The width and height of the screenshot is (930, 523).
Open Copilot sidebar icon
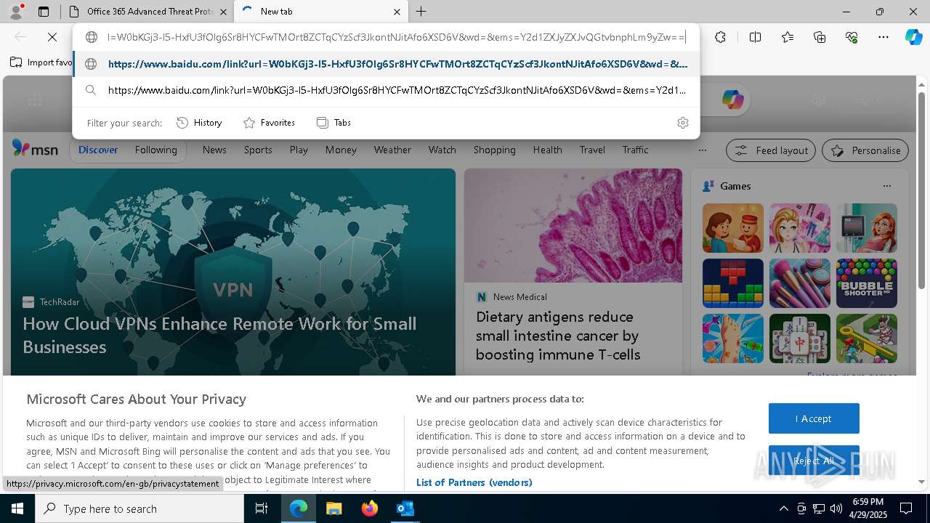point(913,37)
